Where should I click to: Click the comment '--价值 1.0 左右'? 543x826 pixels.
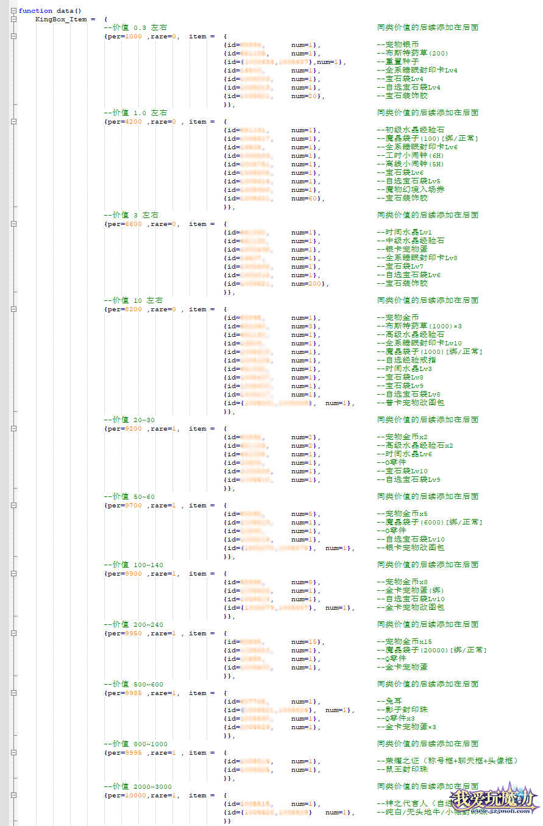click(x=135, y=113)
